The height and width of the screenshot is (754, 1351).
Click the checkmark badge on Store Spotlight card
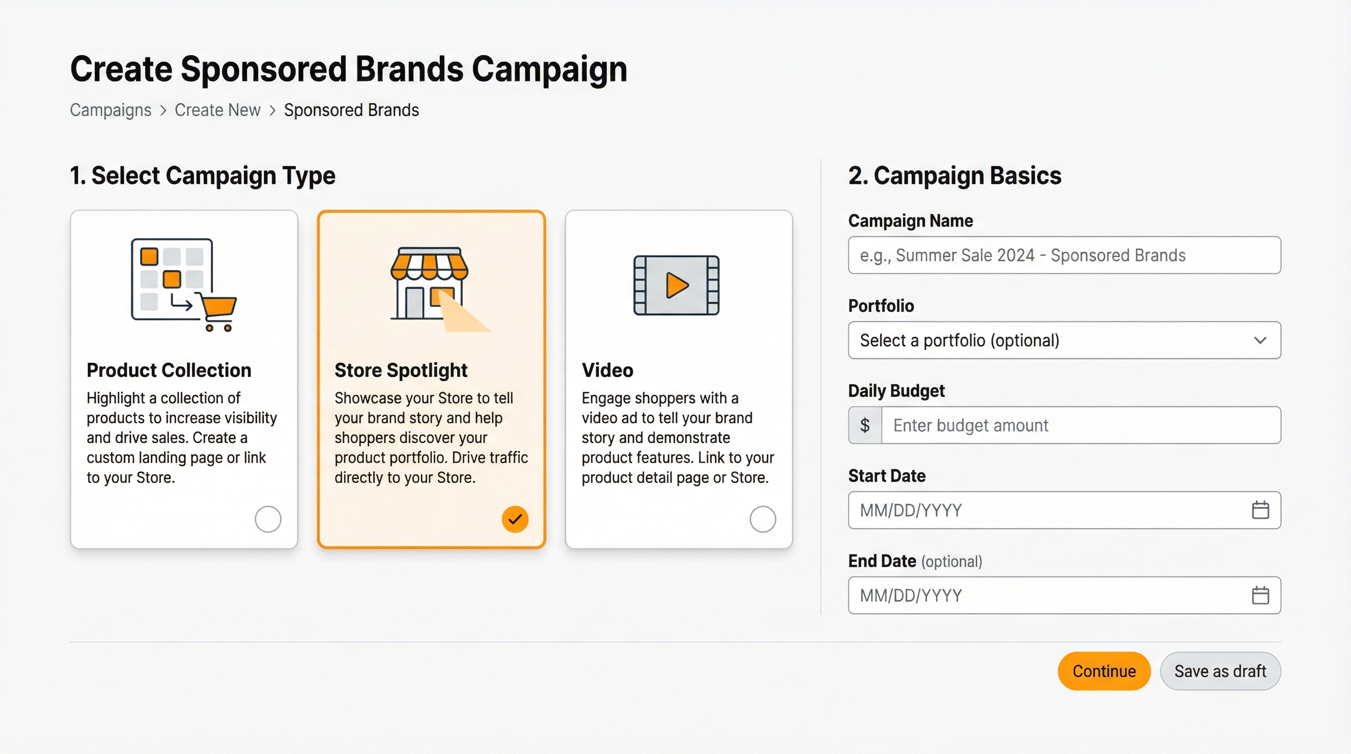tap(514, 518)
